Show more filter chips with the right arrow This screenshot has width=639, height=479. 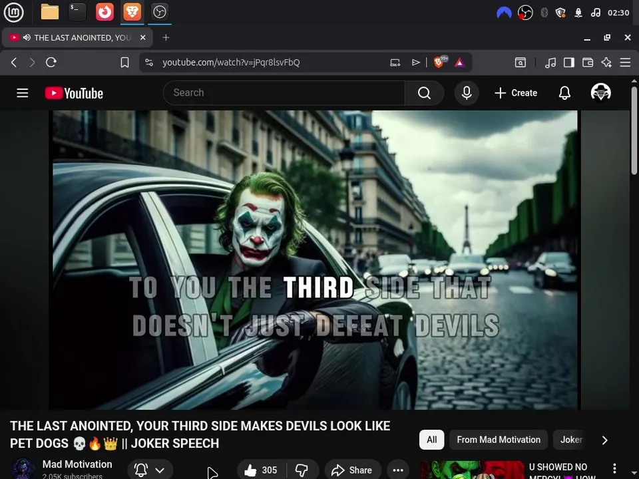pos(605,440)
